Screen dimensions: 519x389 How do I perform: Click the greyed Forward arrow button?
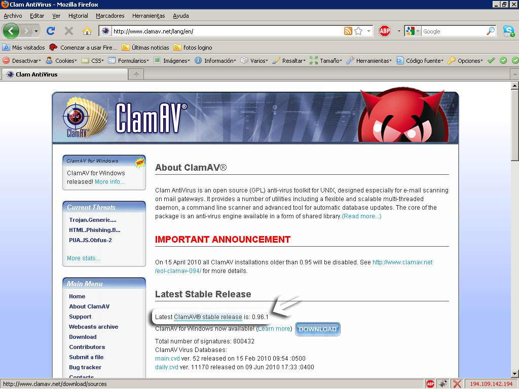(x=26, y=31)
